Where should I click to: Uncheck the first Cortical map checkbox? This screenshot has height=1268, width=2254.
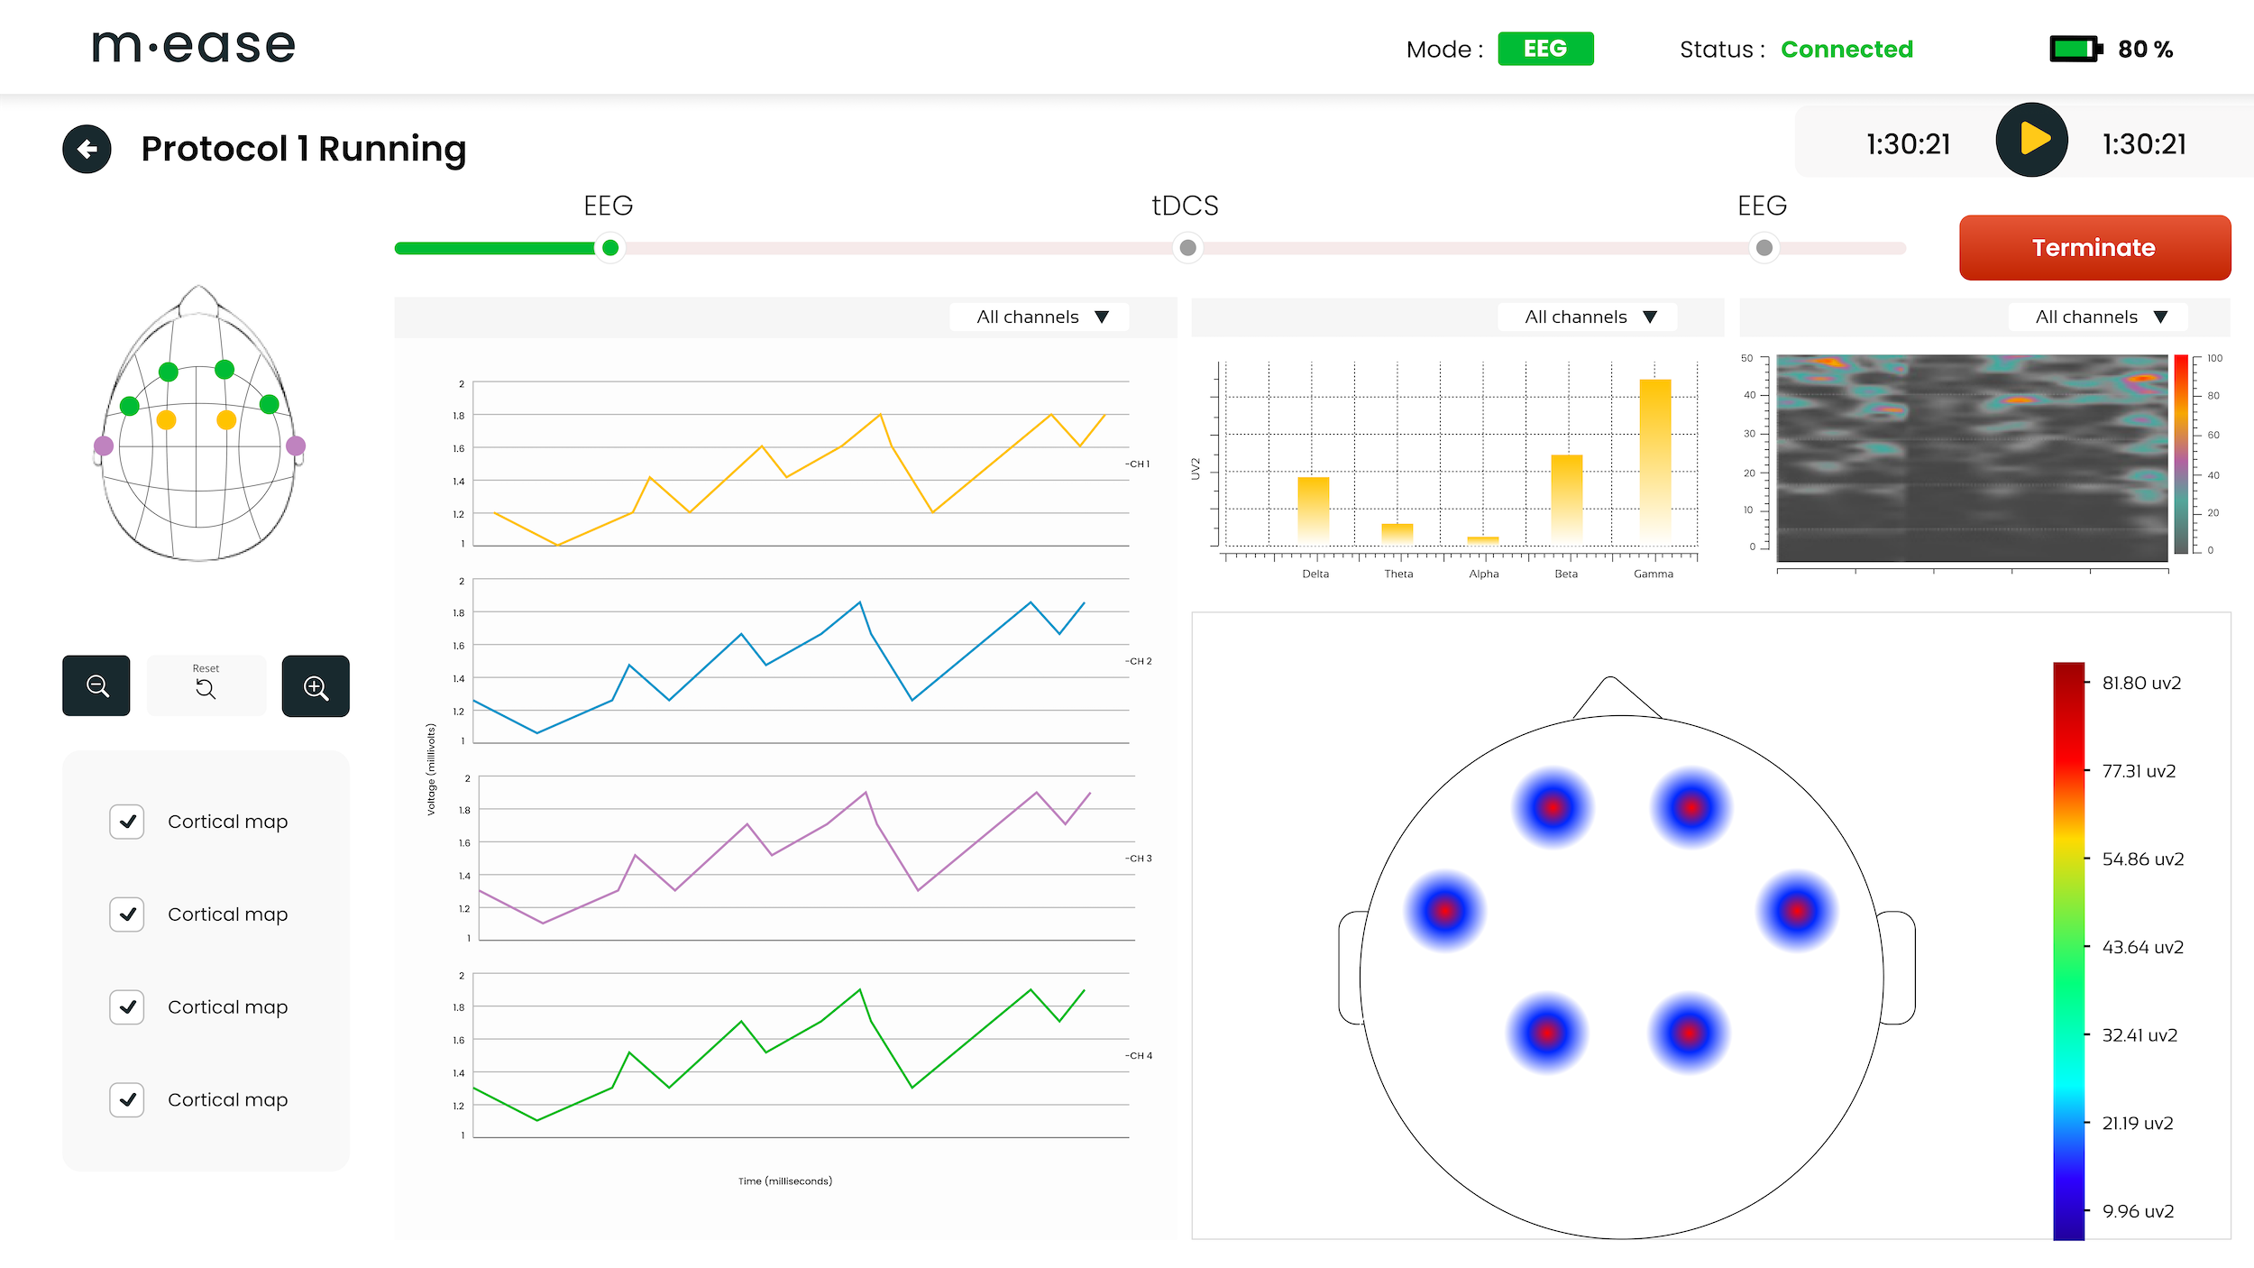pyautogui.click(x=127, y=822)
